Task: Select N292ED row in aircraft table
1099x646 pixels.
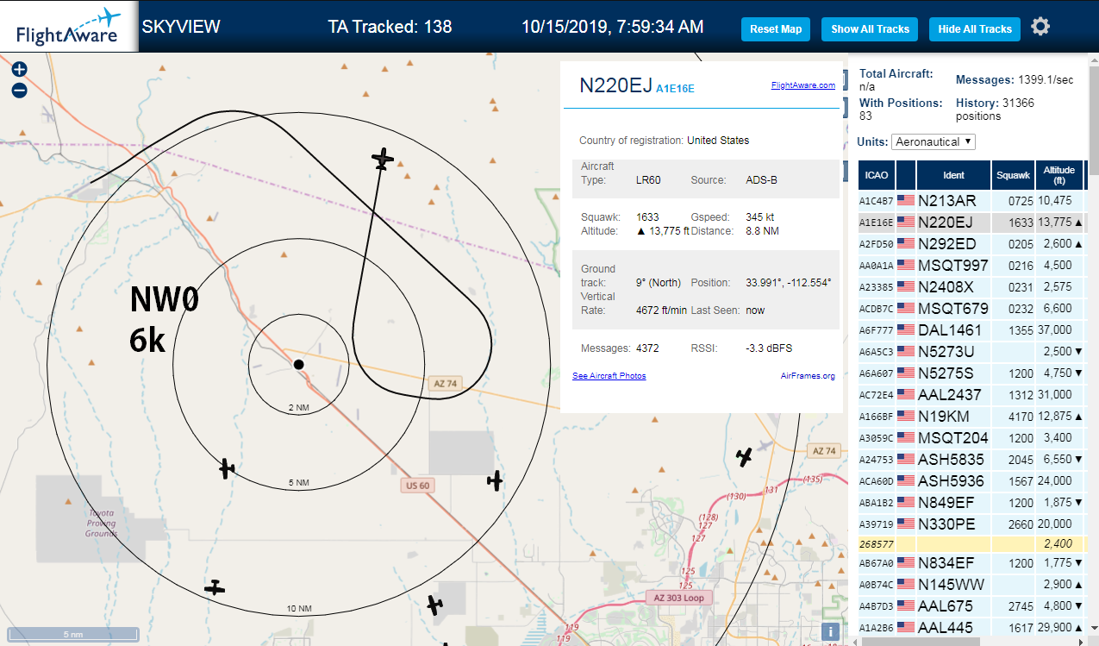Action: click(x=971, y=243)
